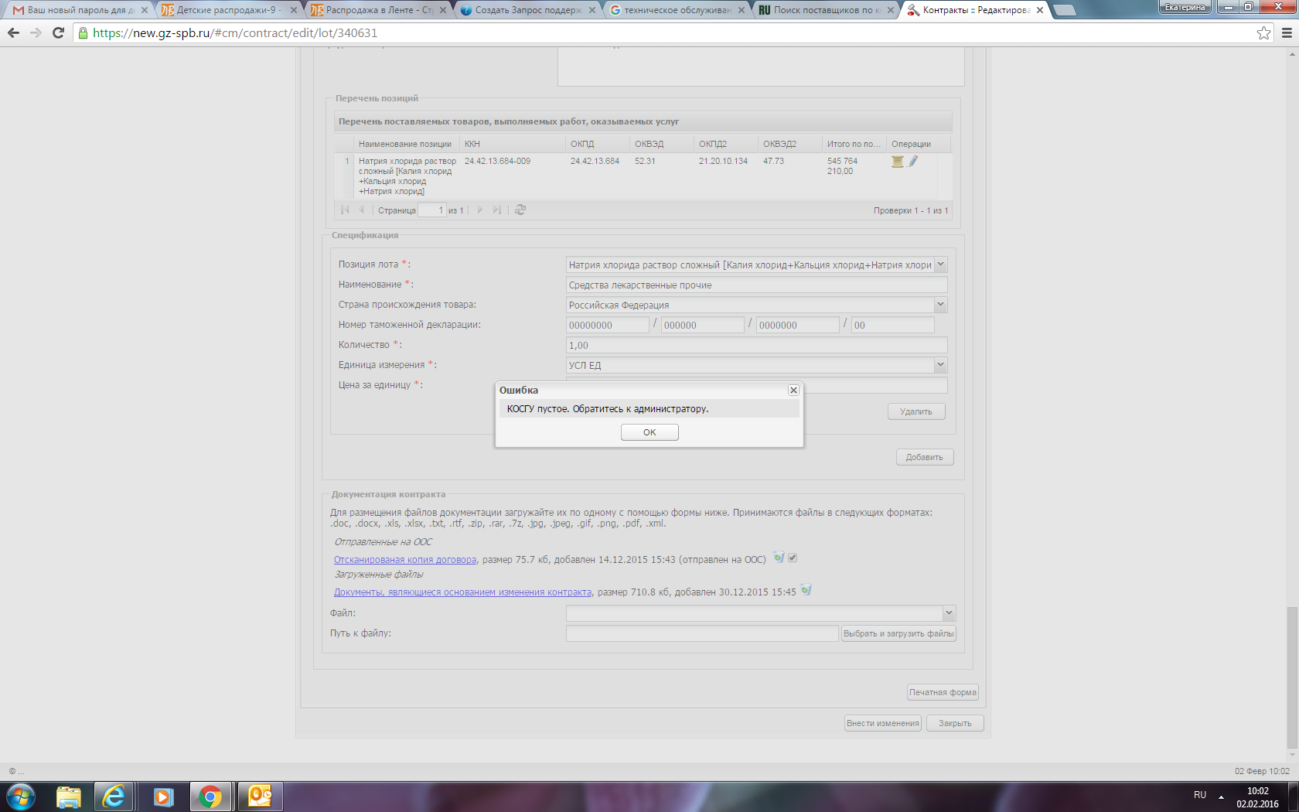Open Документы, являющиеся основанием изменения контракта link
The image size is (1299, 812).
(462, 592)
